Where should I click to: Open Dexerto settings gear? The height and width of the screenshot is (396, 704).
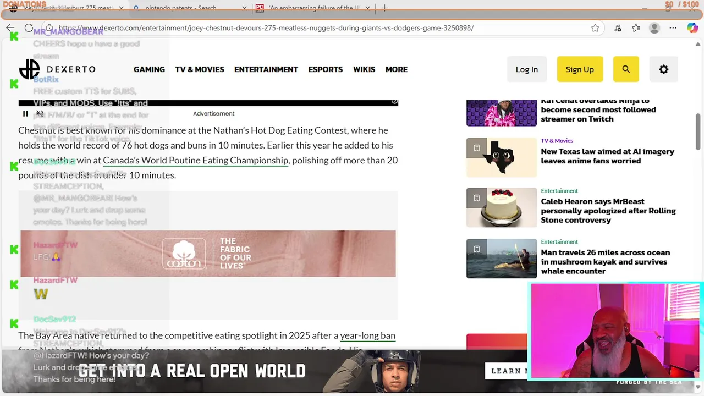[663, 69]
